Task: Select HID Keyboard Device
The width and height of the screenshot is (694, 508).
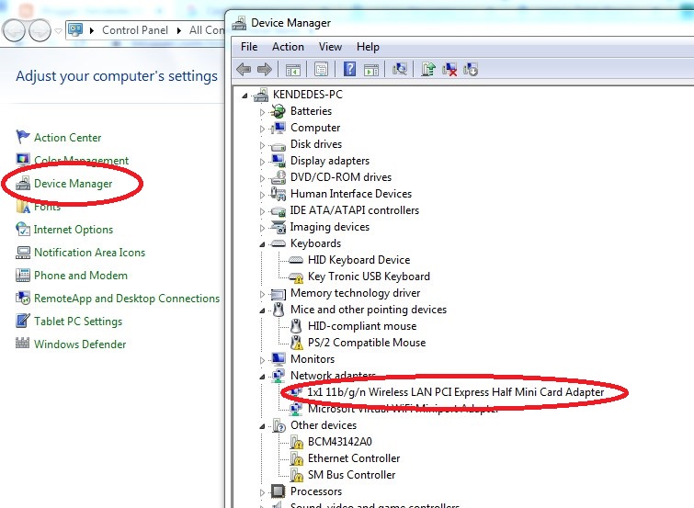Action: 359,260
